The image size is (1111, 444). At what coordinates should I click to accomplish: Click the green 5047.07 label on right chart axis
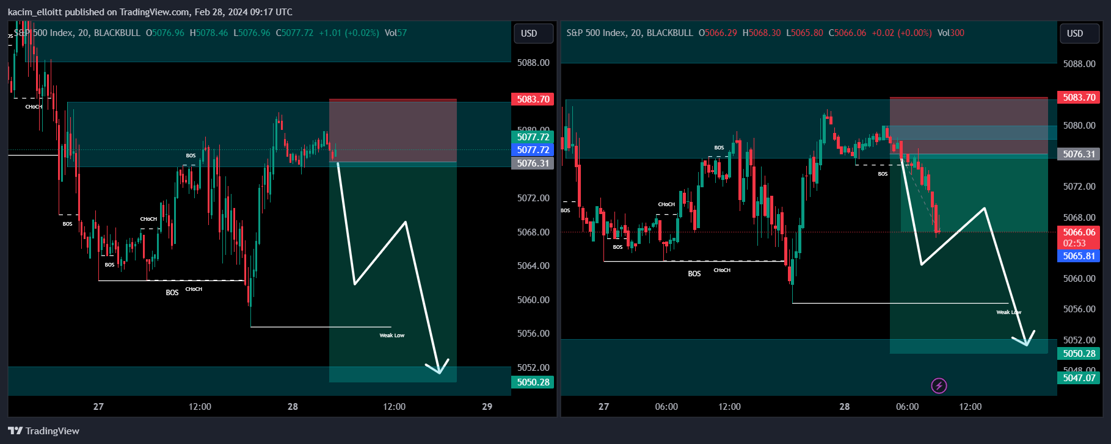[1079, 378]
